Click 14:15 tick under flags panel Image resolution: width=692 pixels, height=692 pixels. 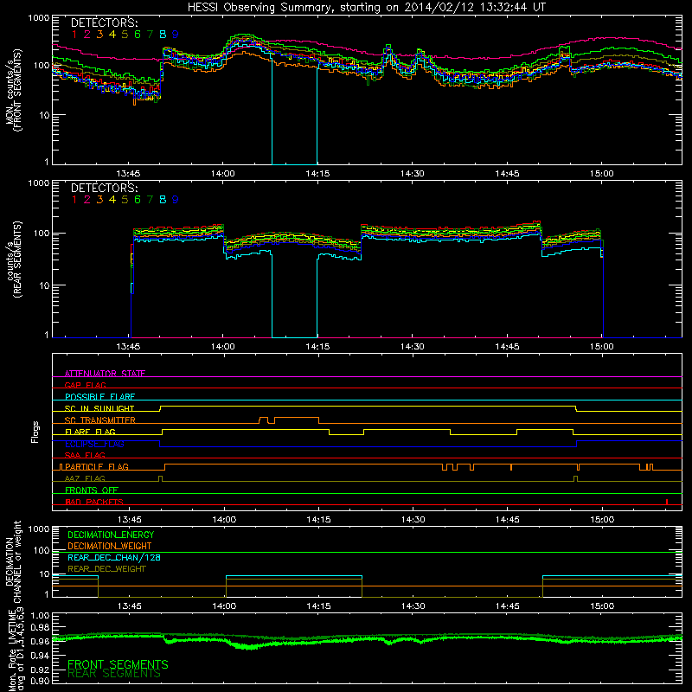coord(318,520)
